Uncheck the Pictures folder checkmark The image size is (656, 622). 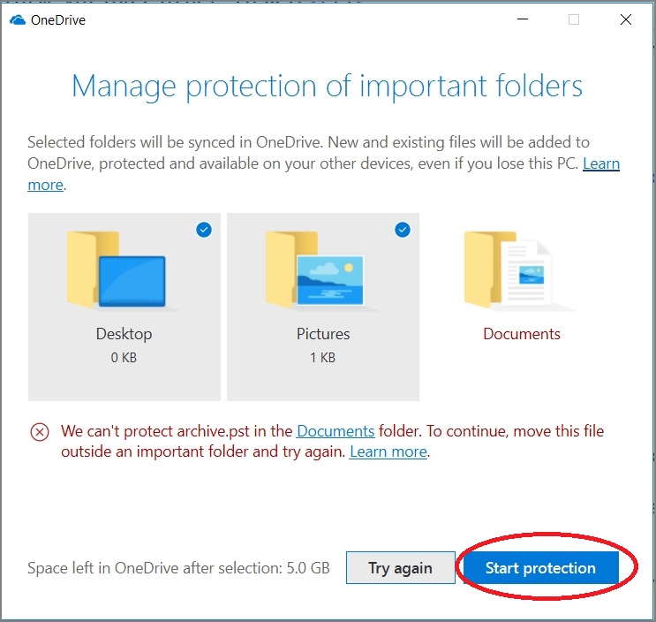[403, 231]
